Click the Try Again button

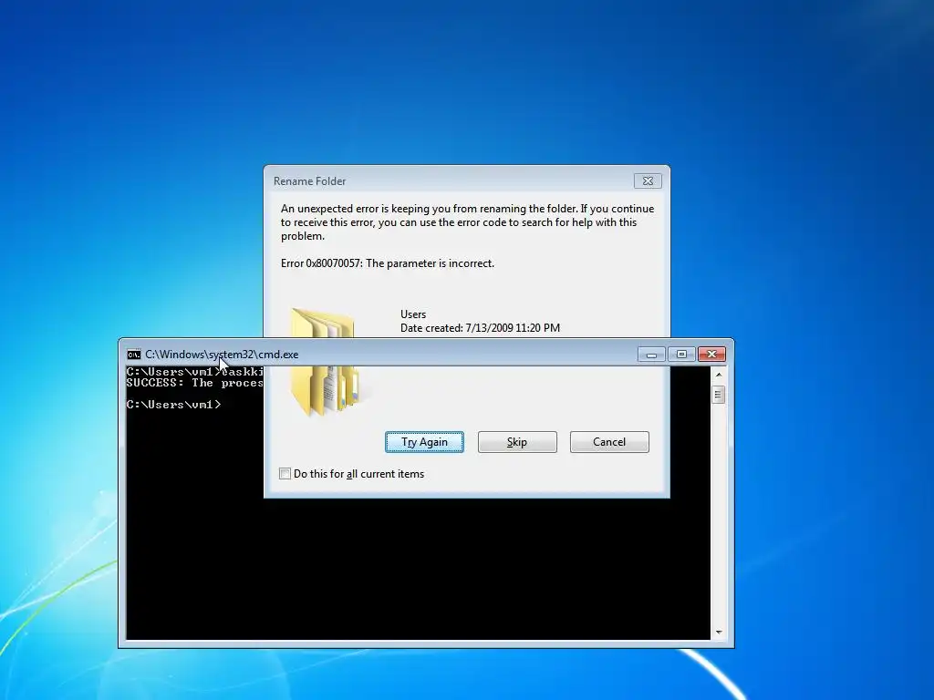(x=424, y=442)
